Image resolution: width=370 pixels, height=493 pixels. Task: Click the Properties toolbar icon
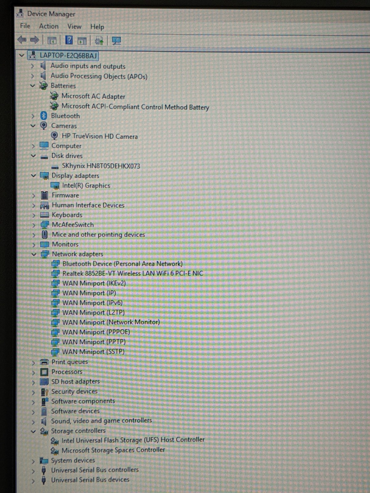tap(82, 41)
